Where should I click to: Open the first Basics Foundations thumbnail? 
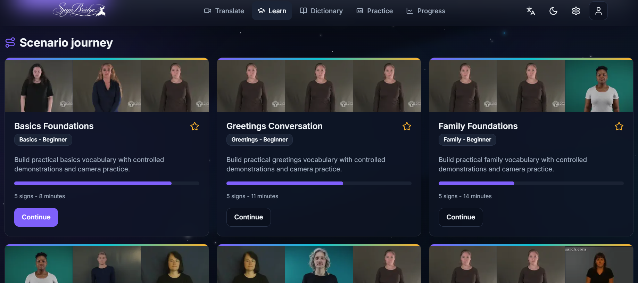pos(39,86)
